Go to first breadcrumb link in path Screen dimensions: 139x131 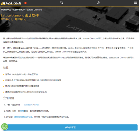[x=6, y=10]
